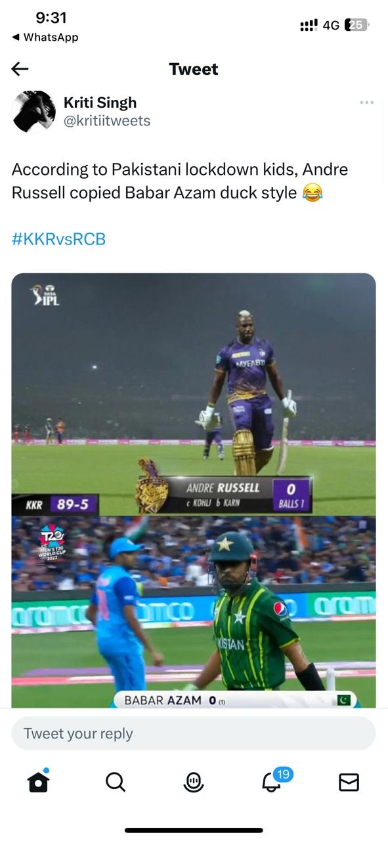Open the Messages envelope tab
This screenshot has height=841, width=388.
click(x=349, y=782)
